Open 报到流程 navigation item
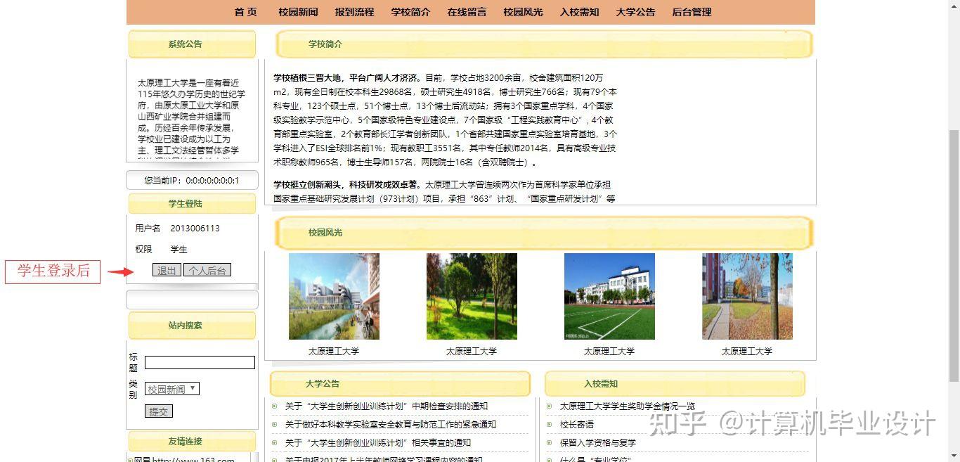The image size is (960, 462). coord(354,12)
